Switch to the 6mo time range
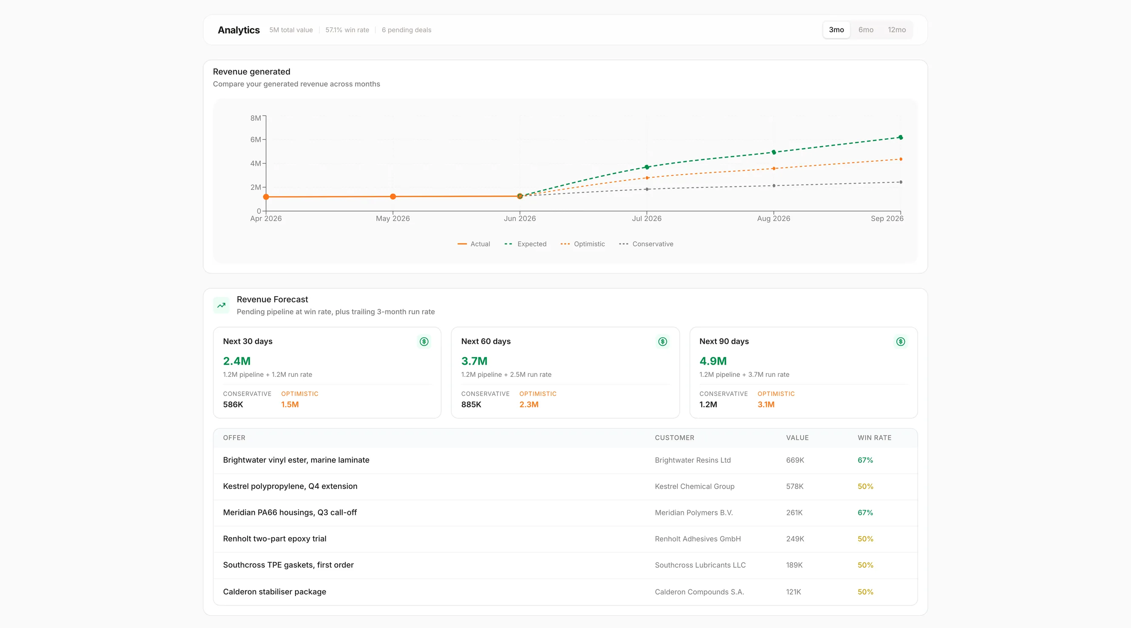1131x628 pixels. point(865,30)
